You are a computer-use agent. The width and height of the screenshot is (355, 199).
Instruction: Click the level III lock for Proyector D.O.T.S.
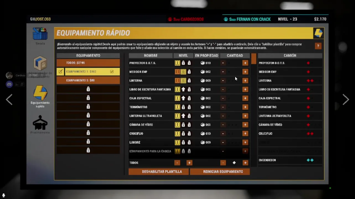tap(189, 63)
